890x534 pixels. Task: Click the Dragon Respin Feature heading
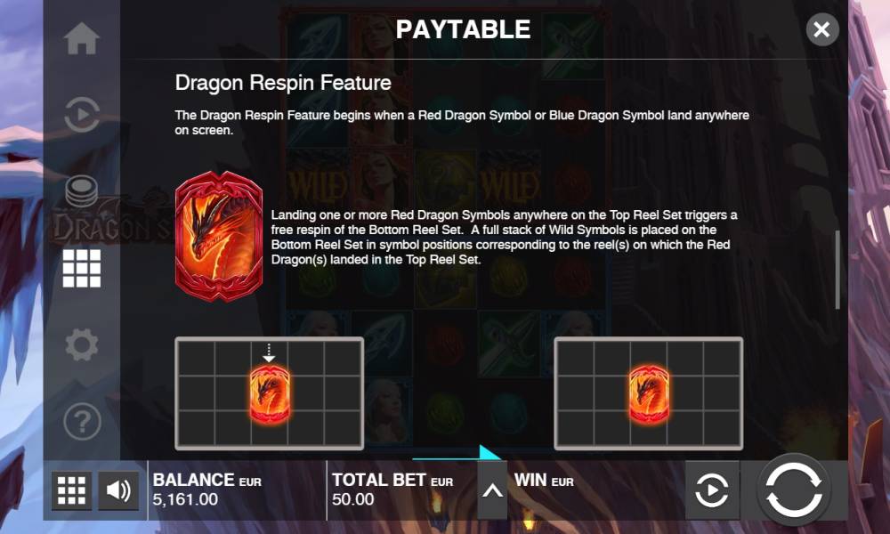pyautogui.click(x=283, y=83)
